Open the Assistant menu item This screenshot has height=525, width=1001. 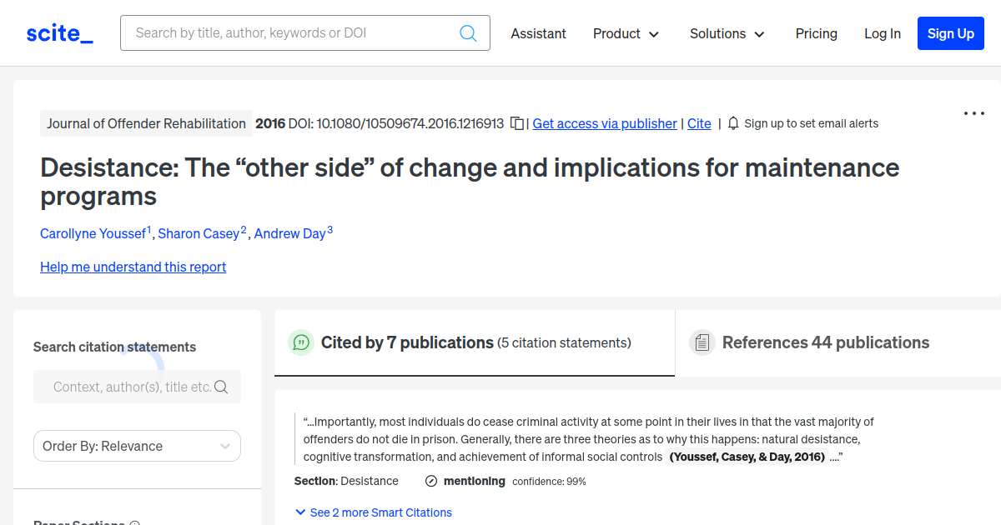538,33
